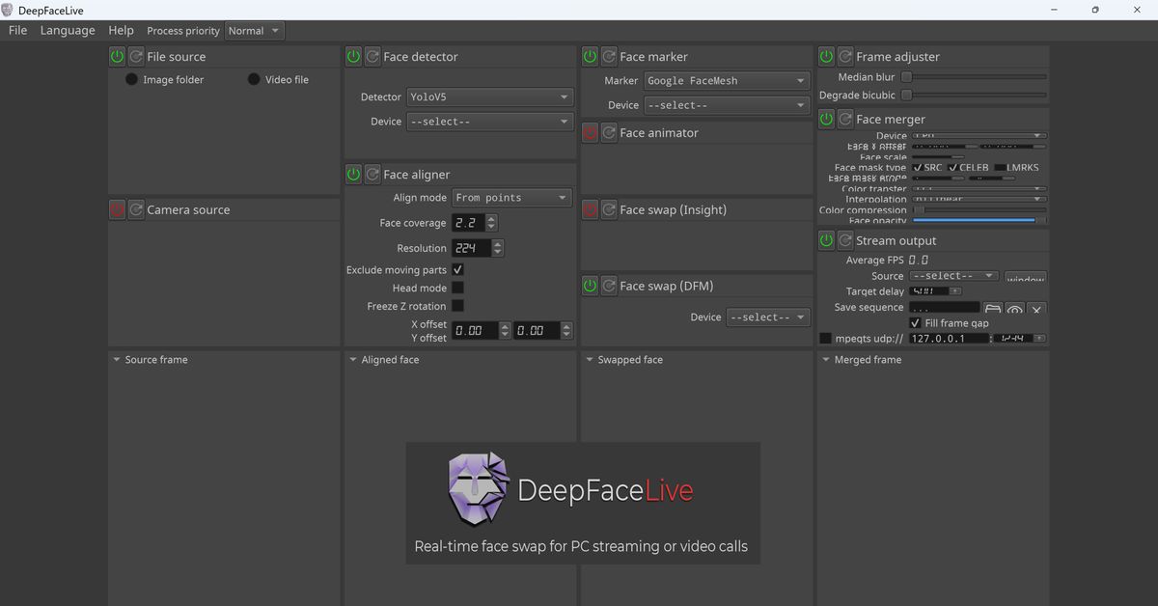Screen dimensions: 1158x606
Task: Open the Align mode dropdown
Action: tap(511, 198)
